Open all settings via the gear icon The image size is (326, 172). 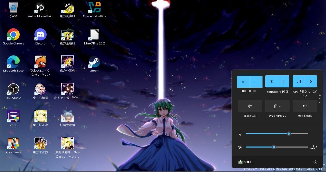(315, 162)
